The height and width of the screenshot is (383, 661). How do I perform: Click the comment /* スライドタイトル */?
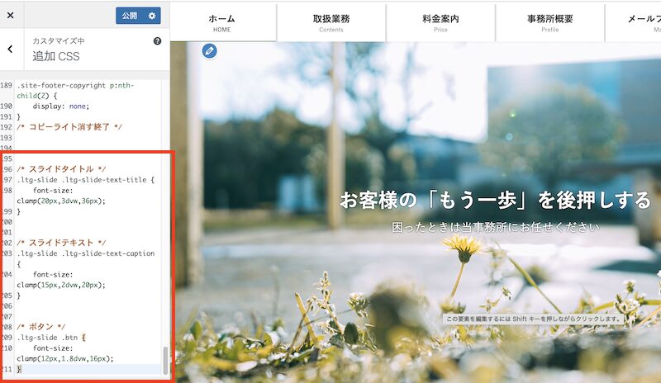coord(61,169)
